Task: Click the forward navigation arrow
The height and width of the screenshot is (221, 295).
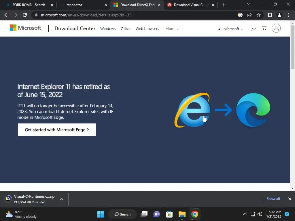Action: click(16, 15)
